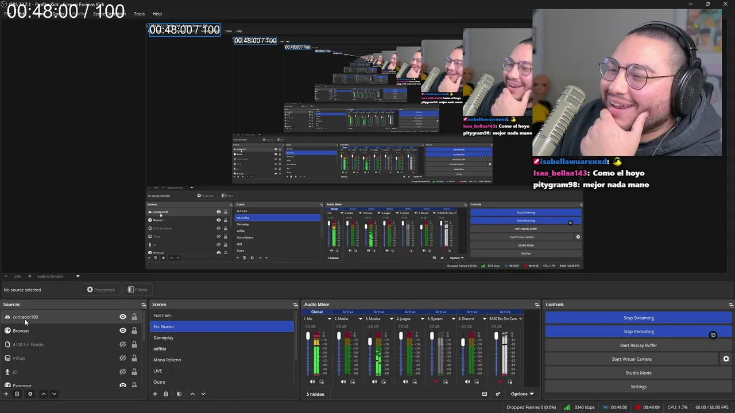The height and width of the screenshot is (413, 735).
Task: Open the Audio Mixer Options dropdown
Action: click(x=522, y=394)
